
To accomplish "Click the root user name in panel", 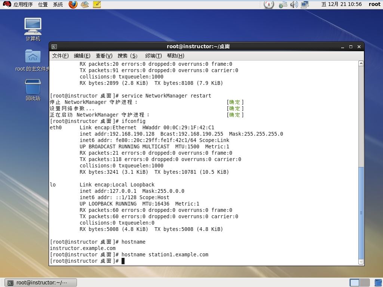I will click(x=374, y=4).
